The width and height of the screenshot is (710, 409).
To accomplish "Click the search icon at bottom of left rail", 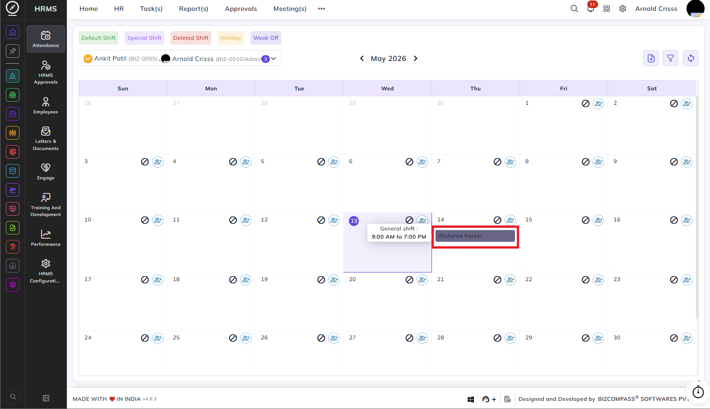I will [x=13, y=397].
